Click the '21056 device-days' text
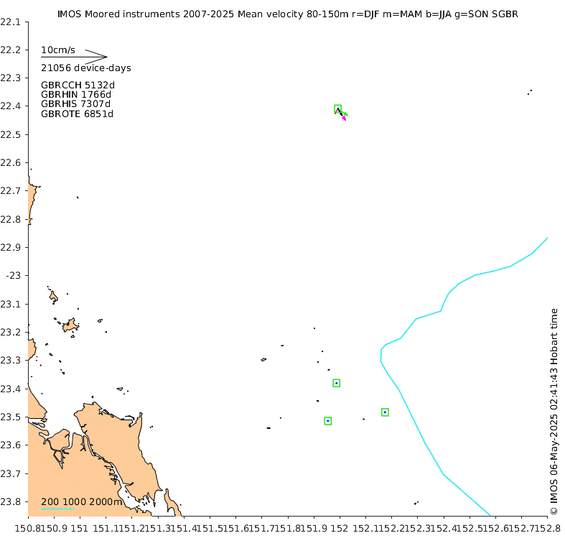This screenshot has height=546, width=565. [x=85, y=68]
